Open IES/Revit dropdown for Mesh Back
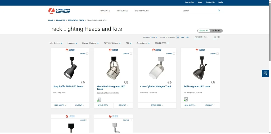Image resolution: width=271 pixels, height=134 pixels. pos(123,105)
